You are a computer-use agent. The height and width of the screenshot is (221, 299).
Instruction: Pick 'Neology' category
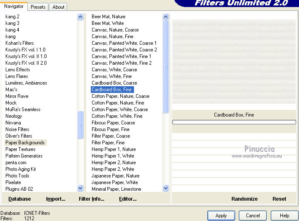point(14,116)
